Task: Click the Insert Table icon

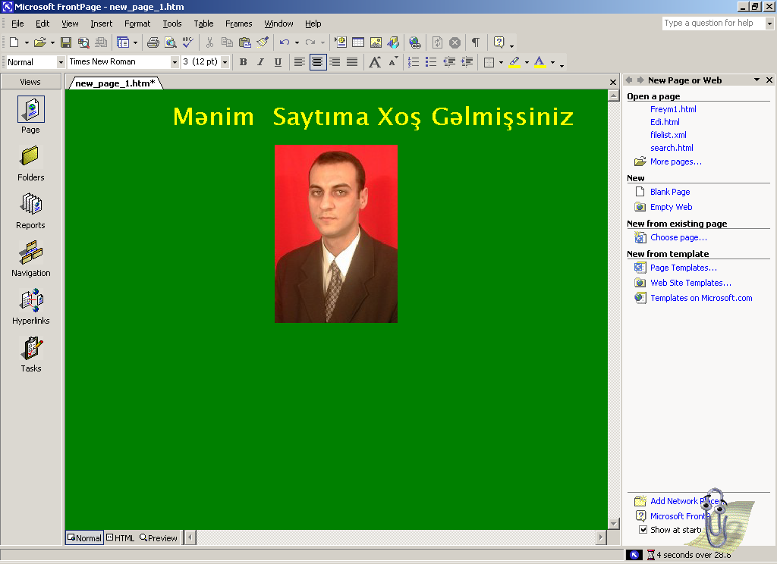Action: (358, 42)
